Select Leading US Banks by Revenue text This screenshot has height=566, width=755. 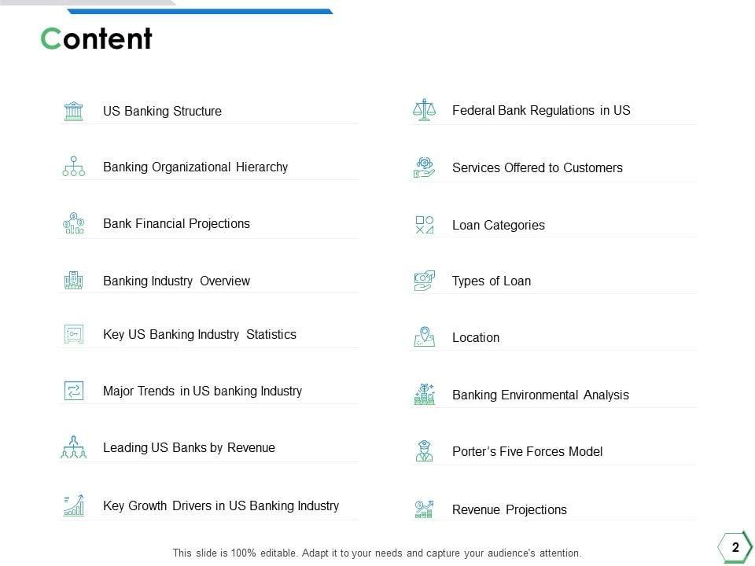pos(189,448)
